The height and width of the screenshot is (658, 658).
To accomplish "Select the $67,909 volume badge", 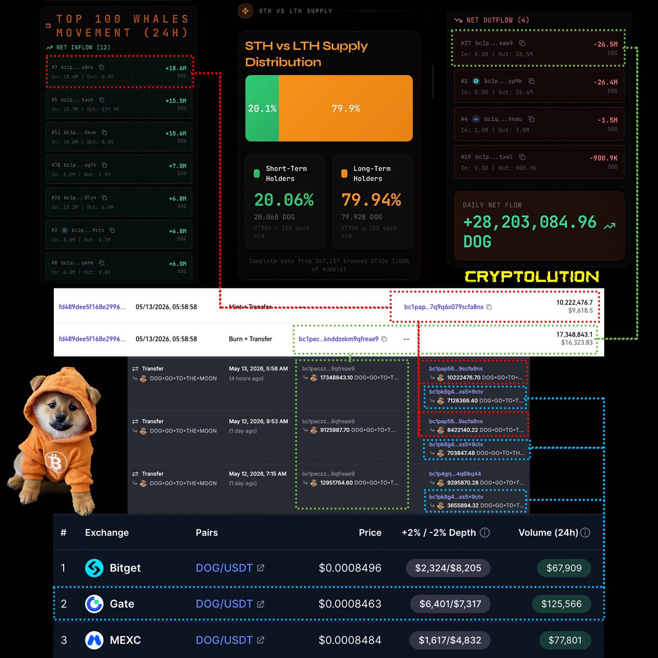I will (x=564, y=568).
